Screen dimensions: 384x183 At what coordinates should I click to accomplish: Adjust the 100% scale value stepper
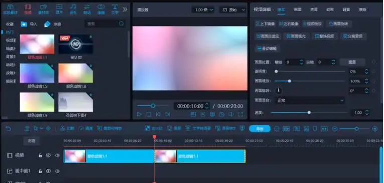[x=366, y=81]
